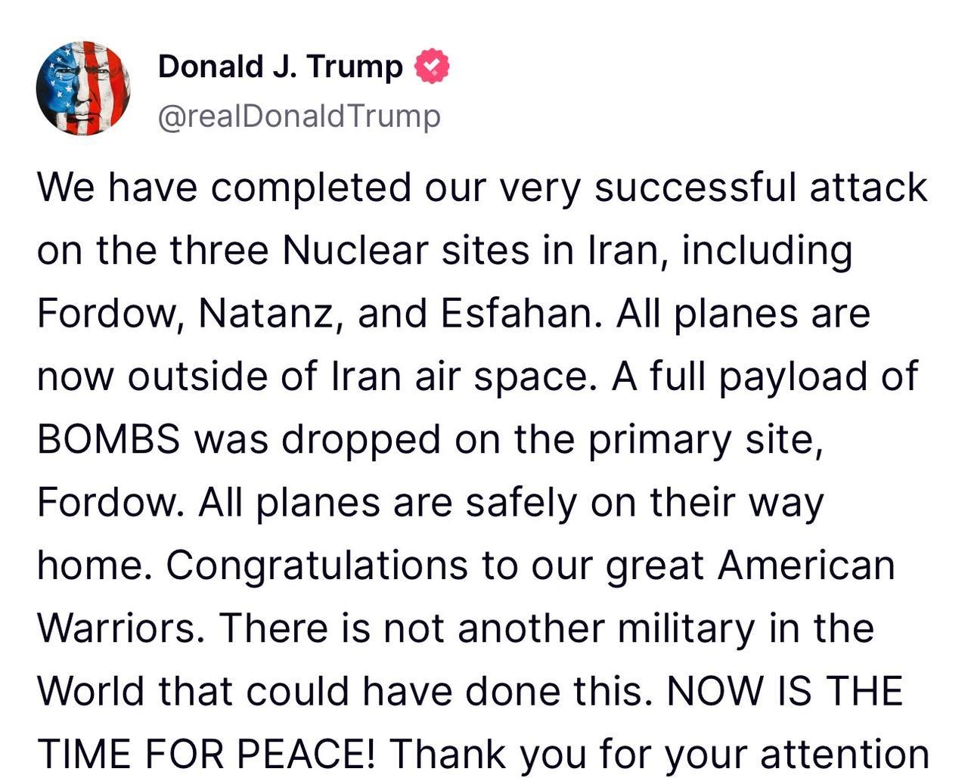
Task: Click the word Congratulations in the post
Action: pos(317,566)
